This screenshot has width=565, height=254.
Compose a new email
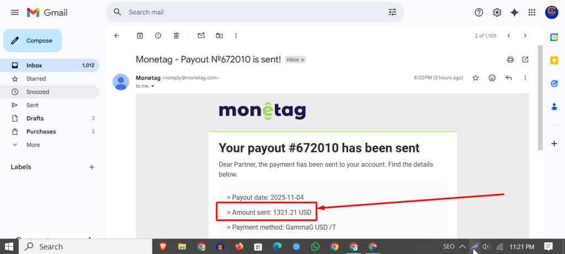click(x=33, y=41)
